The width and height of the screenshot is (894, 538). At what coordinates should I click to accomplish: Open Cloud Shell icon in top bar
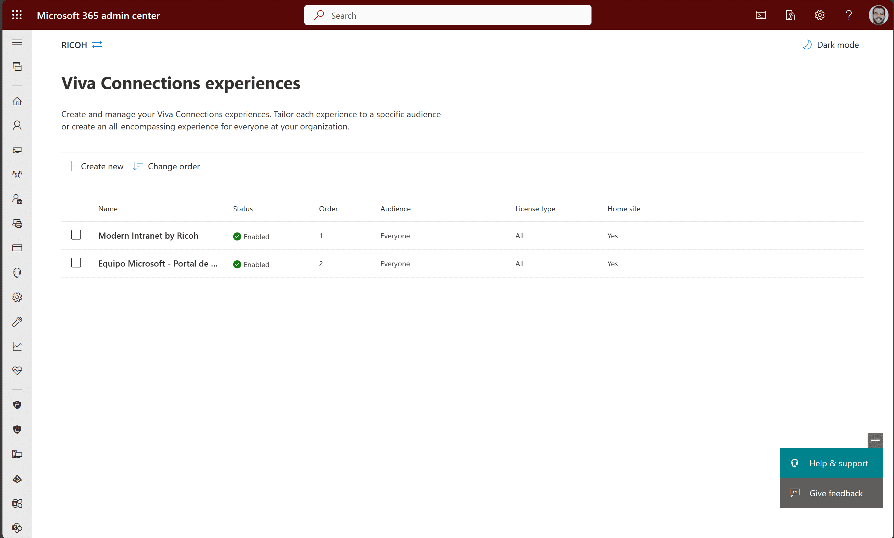[x=761, y=15]
